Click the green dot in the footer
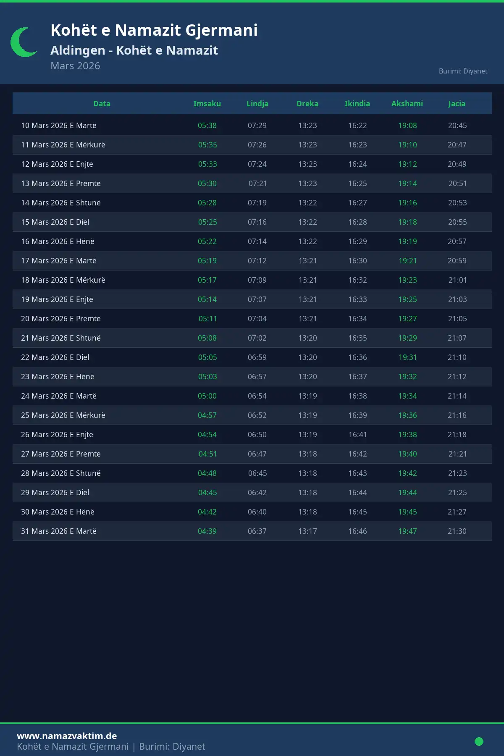 coord(479,741)
